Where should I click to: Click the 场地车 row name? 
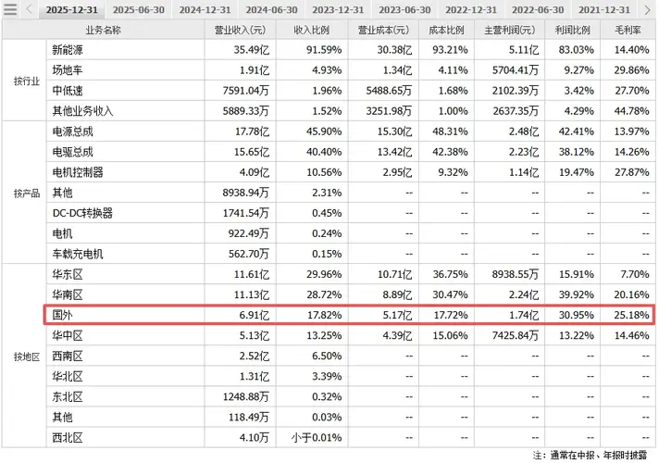coord(68,69)
